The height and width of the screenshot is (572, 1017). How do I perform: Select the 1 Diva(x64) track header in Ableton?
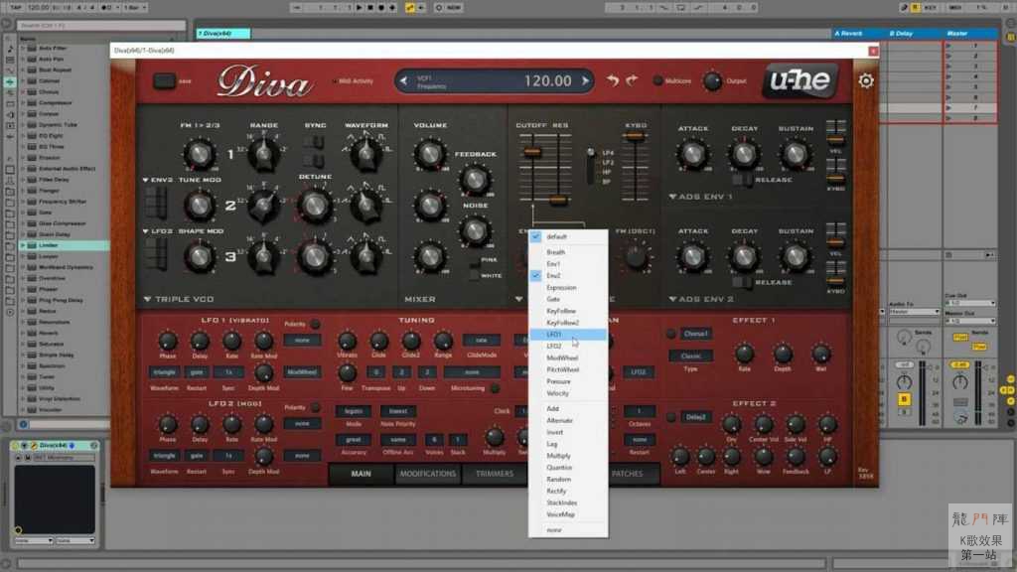pyautogui.click(x=223, y=33)
